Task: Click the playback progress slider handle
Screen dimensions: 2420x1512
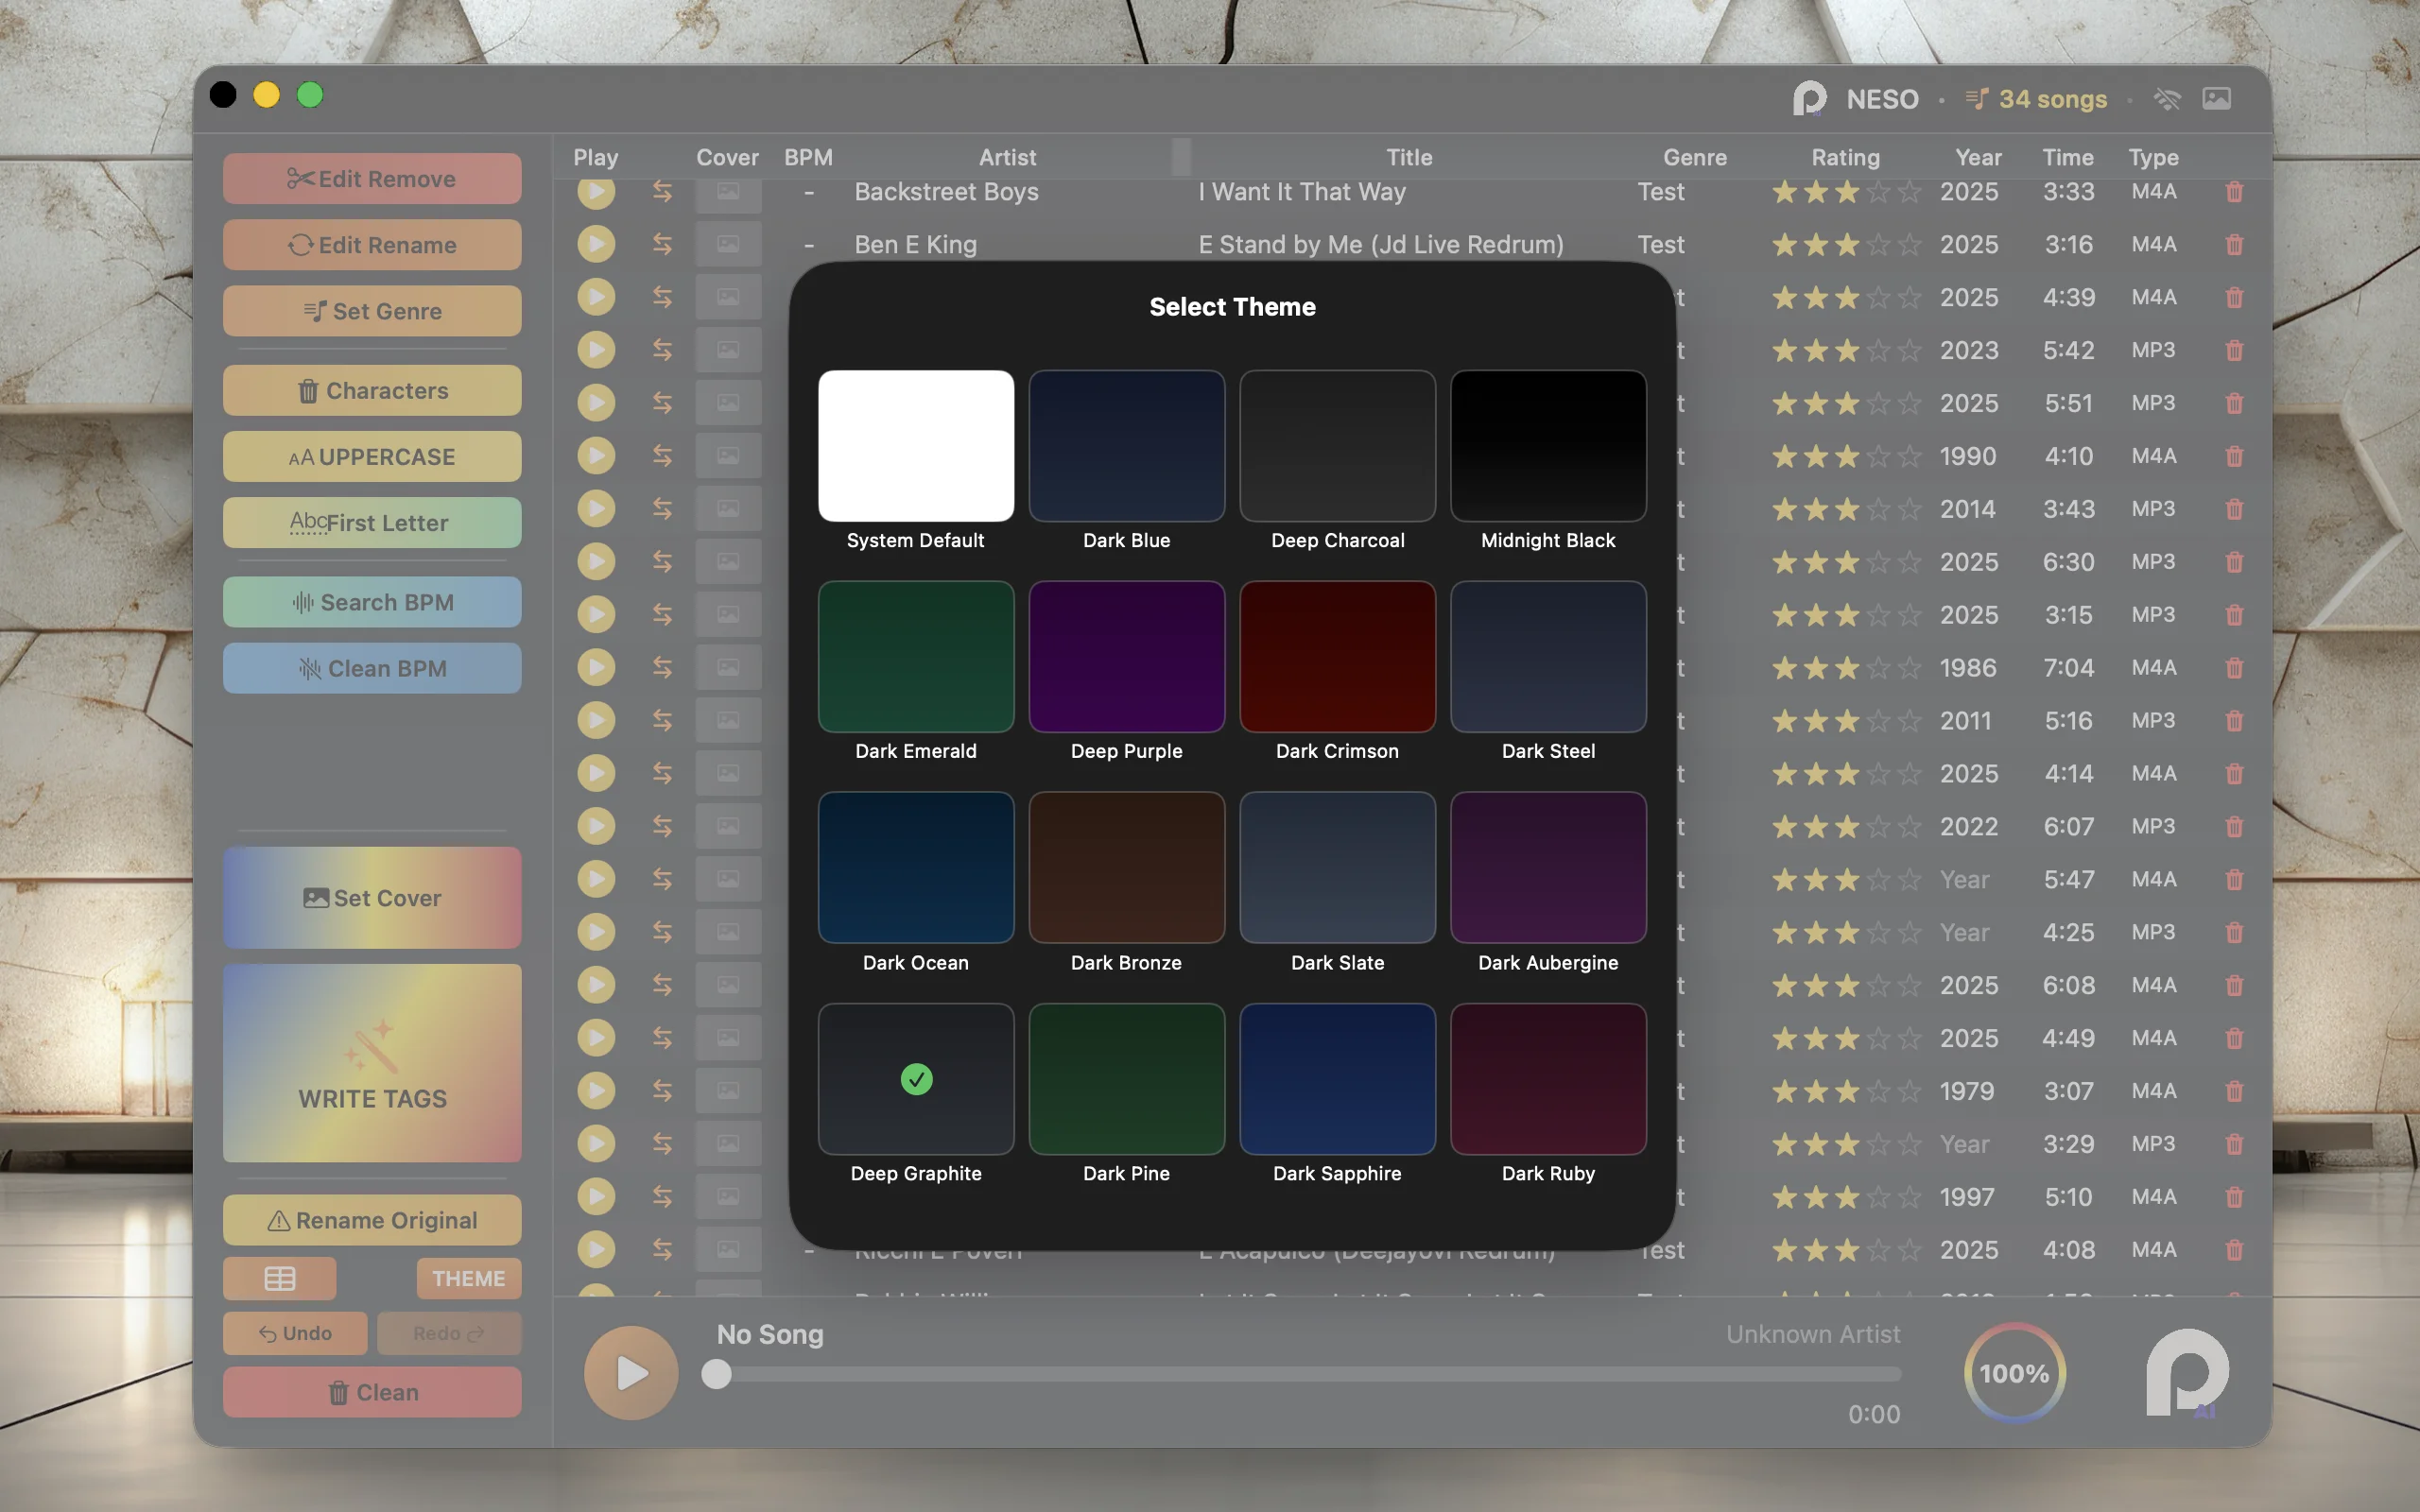Action: pos(716,1374)
